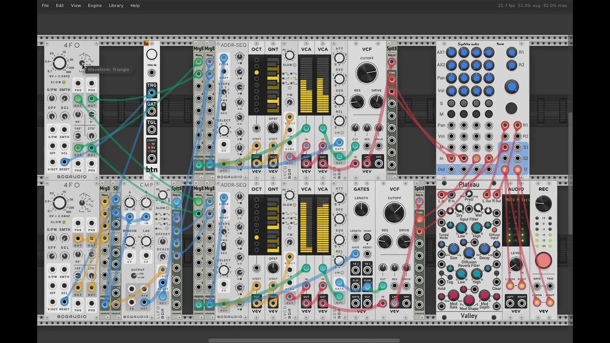
Task: Click the LENGTH knob on GATES module
Action: (x=361, y=209)
